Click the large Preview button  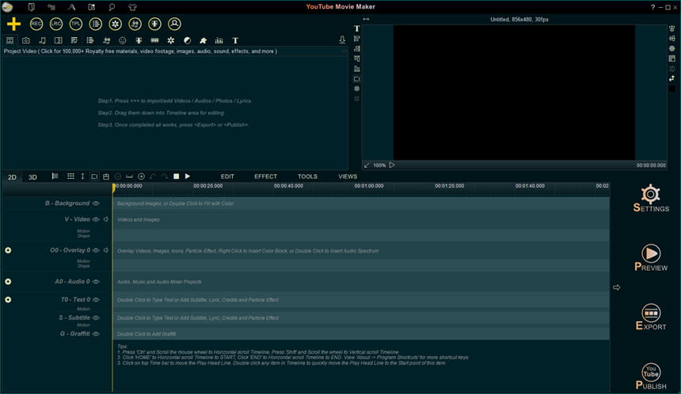click(651, 258)
